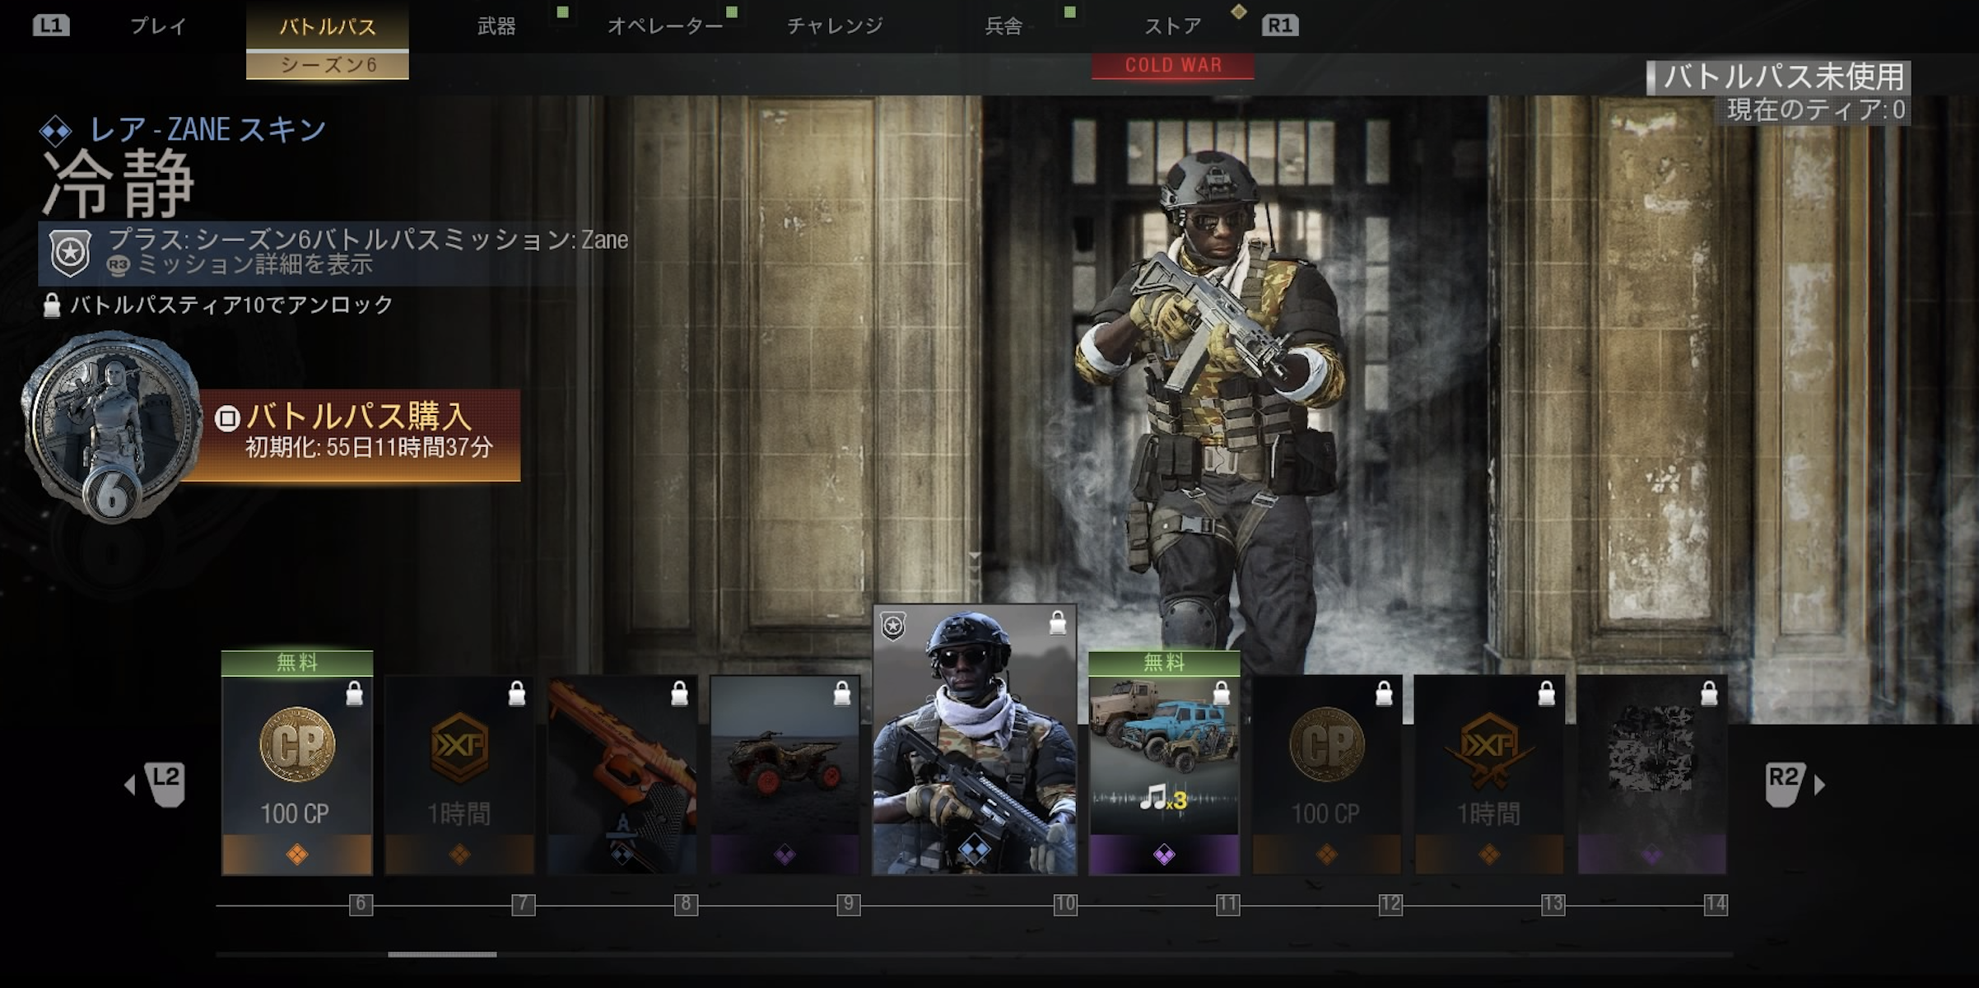Select the tier 8 orange pistol blueprint card

click(x=622, y=774)
